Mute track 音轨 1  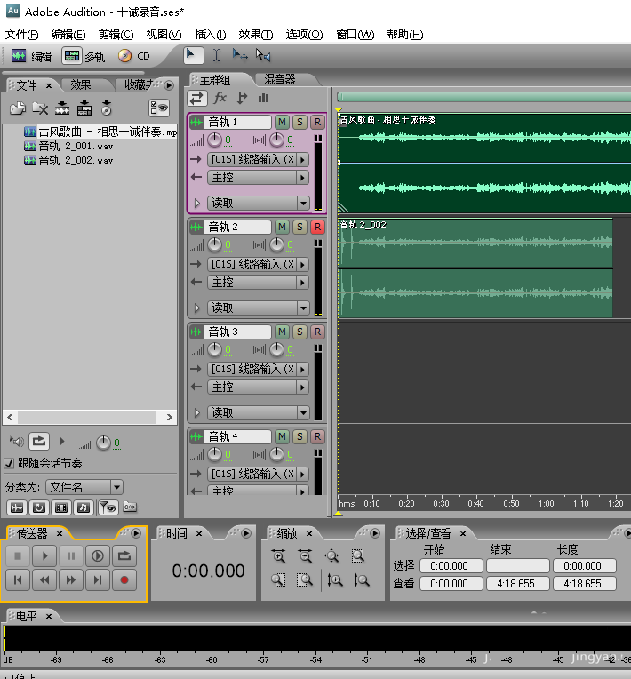pos(282,122)
